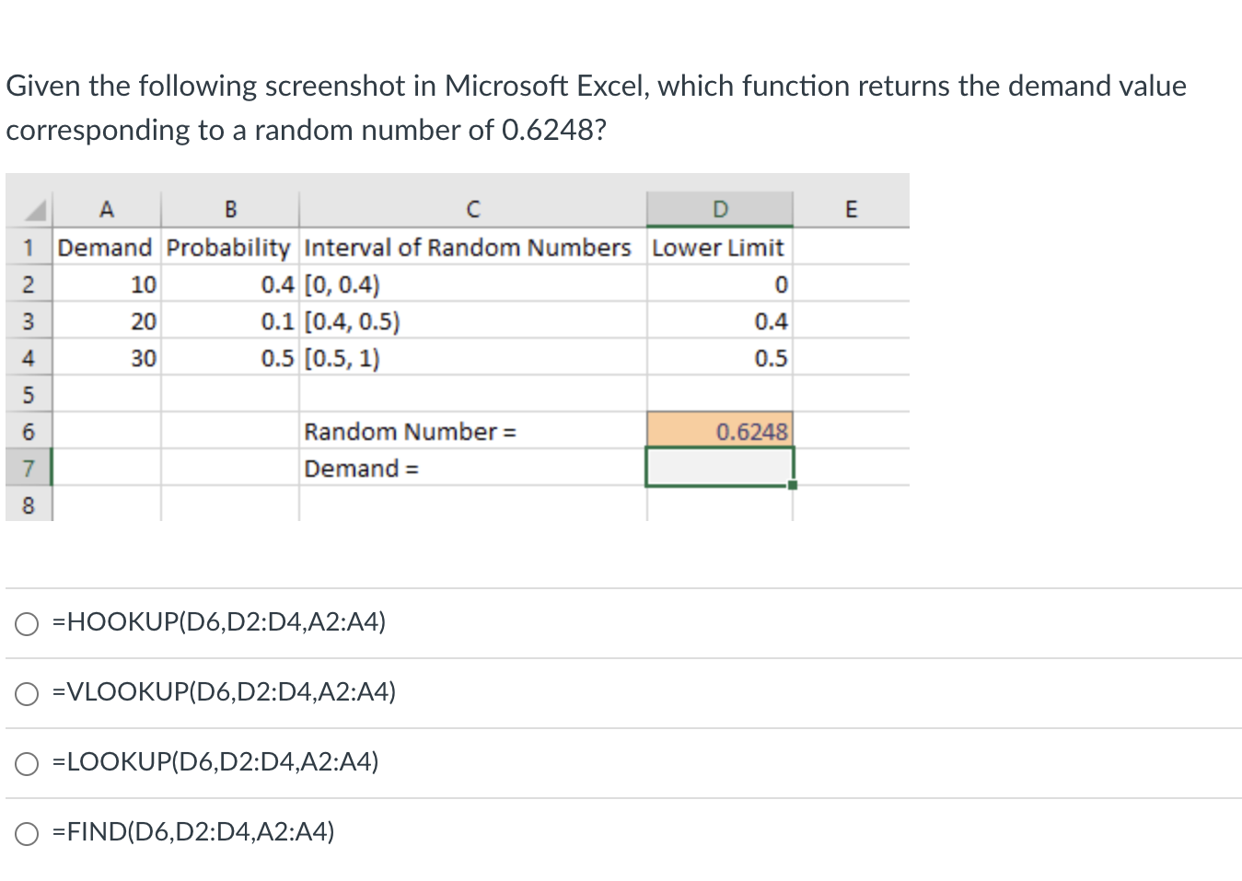Click the empty Demand result cell D7
The width and height of the screenshot is (1242, 881).
[720, 468]
